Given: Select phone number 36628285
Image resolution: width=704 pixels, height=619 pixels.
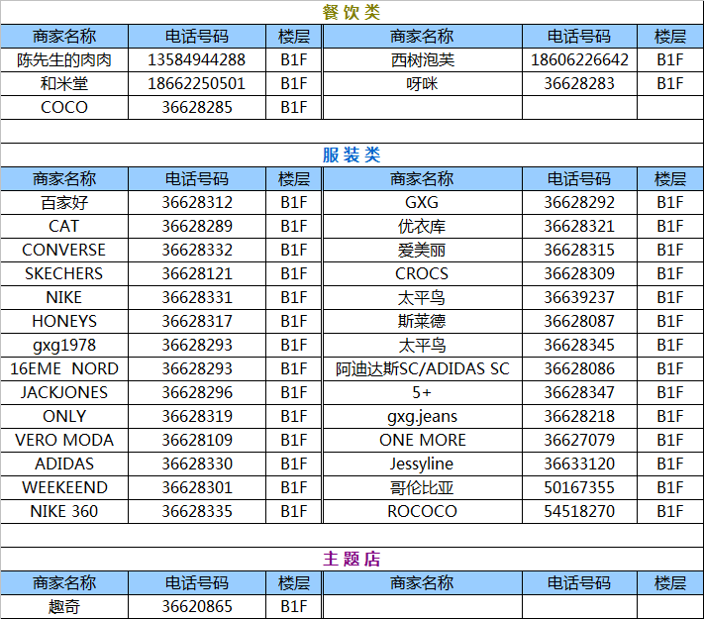Looking at the screenshot, I should tap(197, 107).
